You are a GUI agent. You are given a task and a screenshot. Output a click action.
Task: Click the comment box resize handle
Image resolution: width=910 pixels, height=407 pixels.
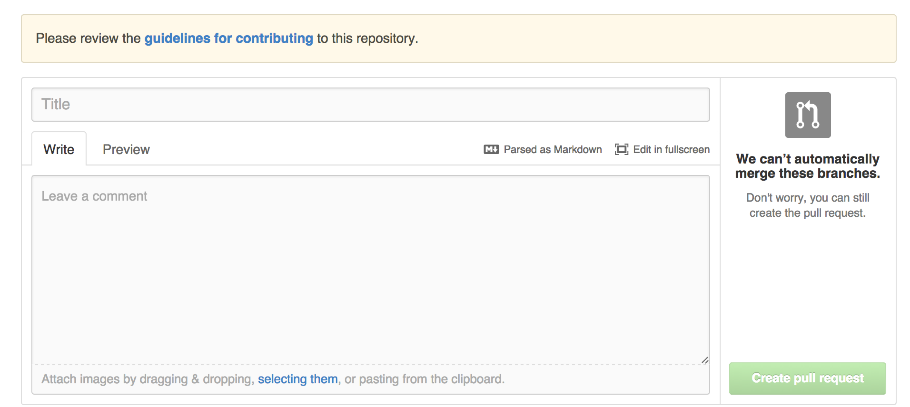point(705,360)
